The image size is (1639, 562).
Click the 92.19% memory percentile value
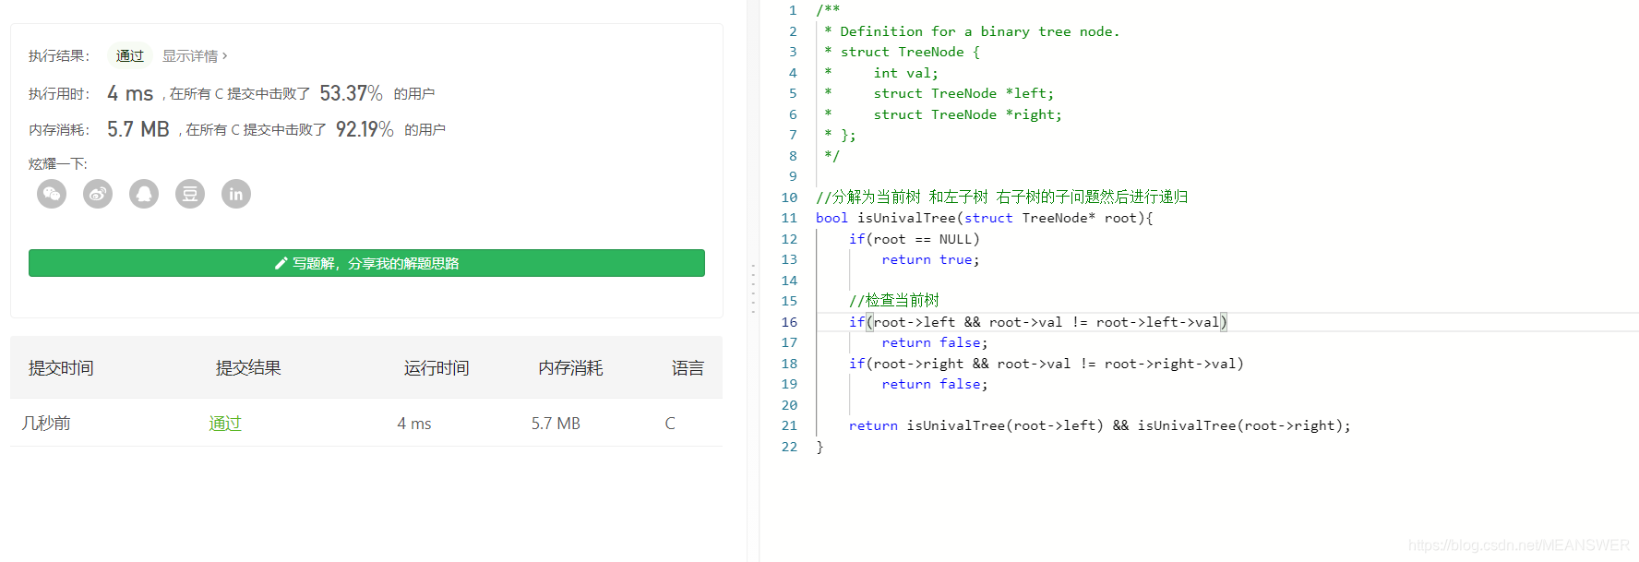pyautogui.click(x=365, y=129)
